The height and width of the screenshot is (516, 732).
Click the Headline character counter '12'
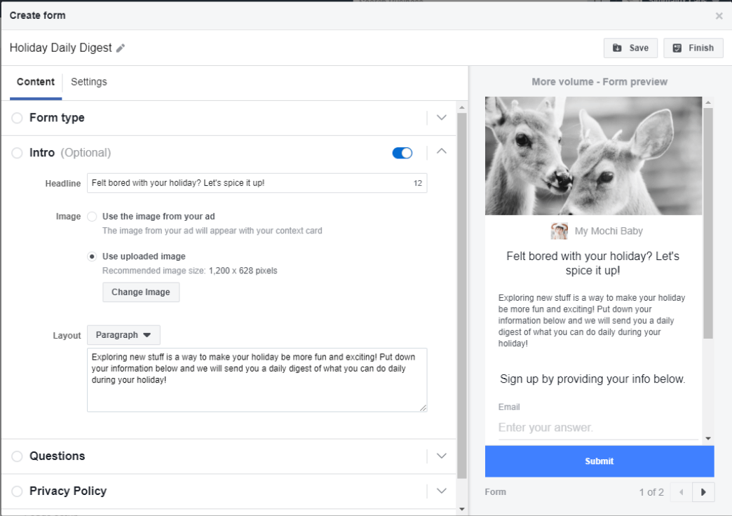tap(418, 183)
